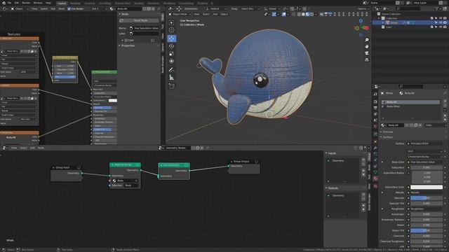Activate the Move tool in viewport toolbar

pyautogui.click(x=171, y=38)
